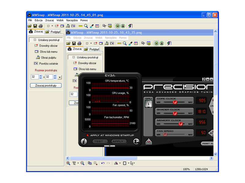Expand the cursor overlay dropdown arrow

coord(134,163)
